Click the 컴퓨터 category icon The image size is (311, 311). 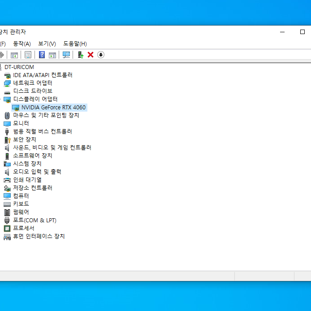(7, 196)
